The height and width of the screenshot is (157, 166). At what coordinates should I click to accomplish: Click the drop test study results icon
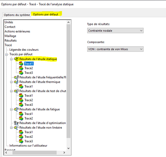pos(16,91)
